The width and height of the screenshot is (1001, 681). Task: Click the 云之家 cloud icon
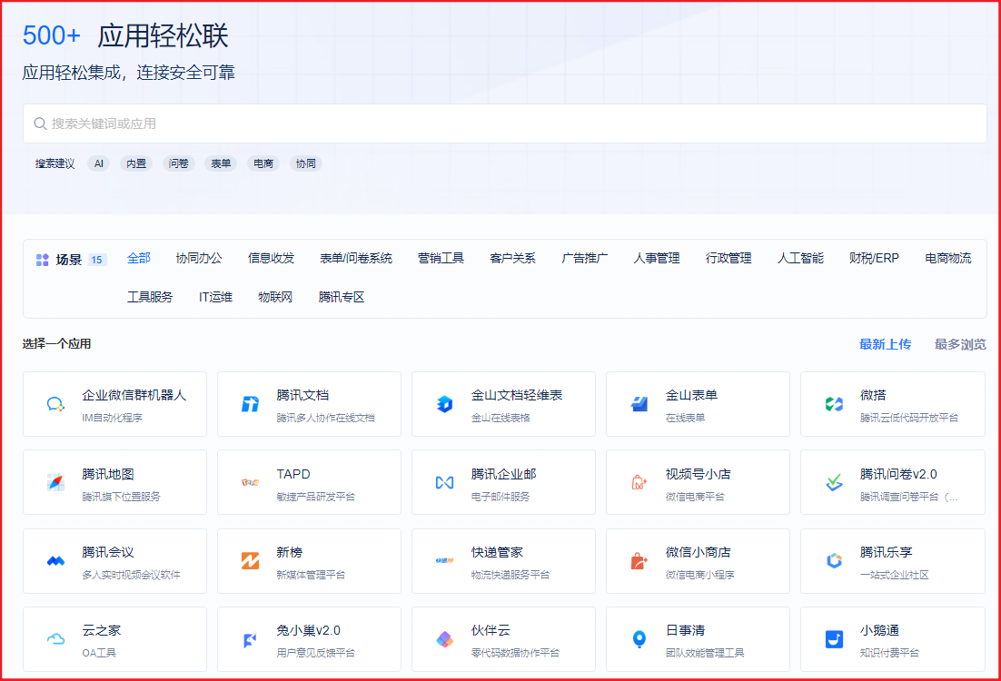point(55,639)
